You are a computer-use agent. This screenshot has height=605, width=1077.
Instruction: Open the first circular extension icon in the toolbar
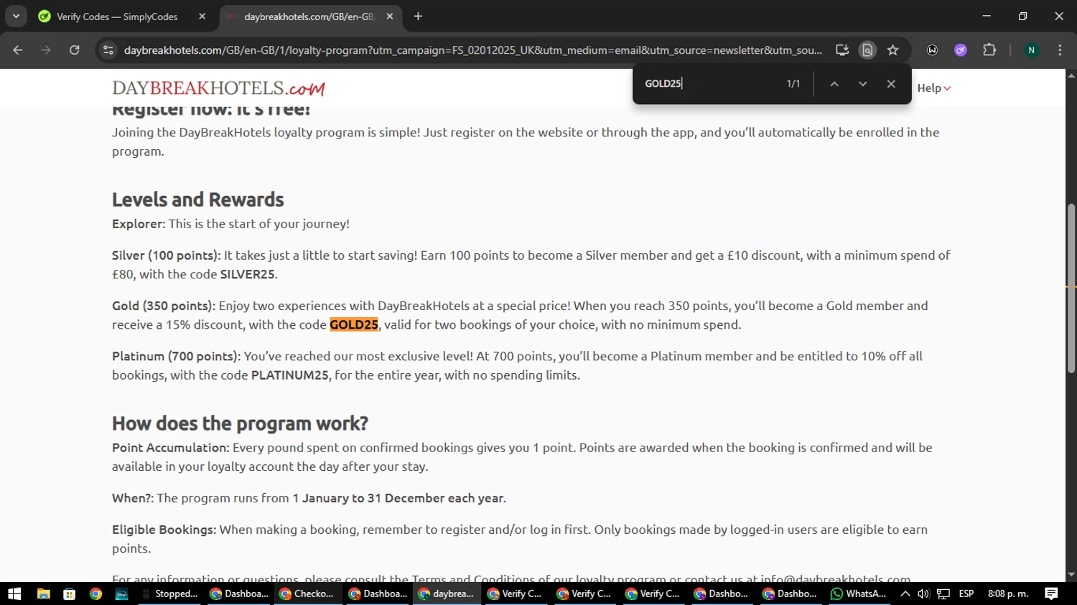coord(932,50)
